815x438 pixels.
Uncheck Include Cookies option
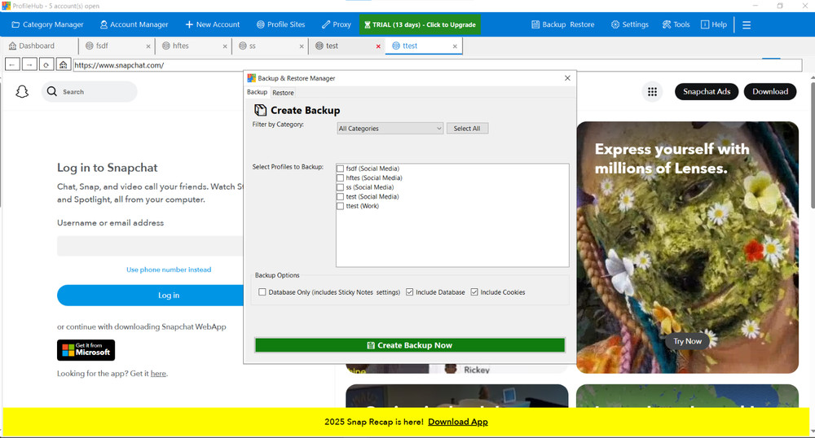pos(474,292)
